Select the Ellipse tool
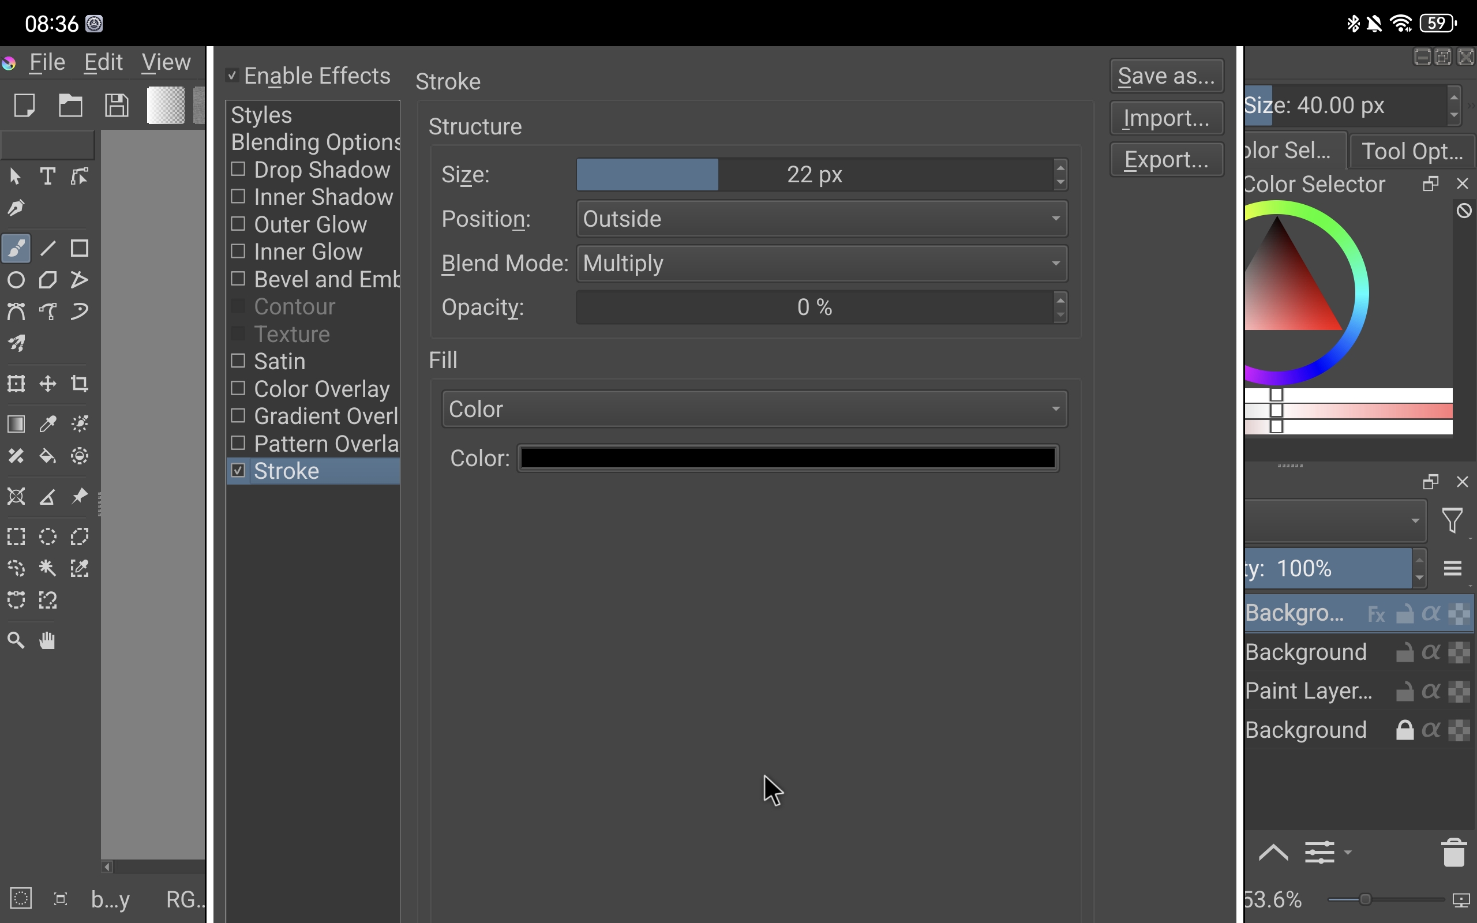 pos(17,280)
